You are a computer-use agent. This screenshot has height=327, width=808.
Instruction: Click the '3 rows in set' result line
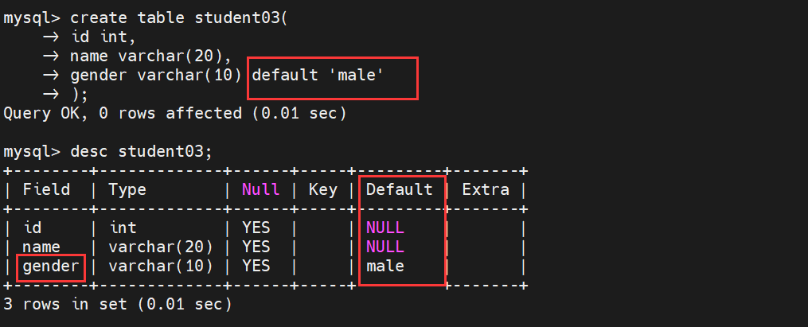click(x=117, y=304)
